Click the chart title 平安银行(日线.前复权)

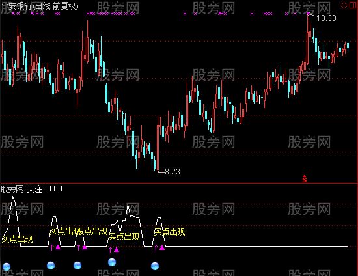tap(39, 6)
